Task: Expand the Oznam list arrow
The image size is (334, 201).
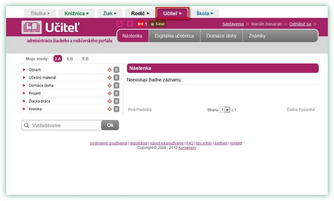Action: pyautogui.click(x=24, y=70)
